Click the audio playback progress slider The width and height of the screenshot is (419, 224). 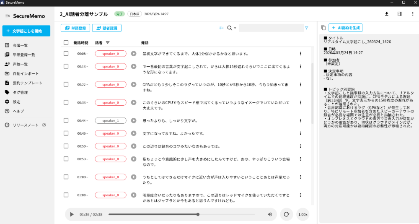pyautogui.click(x=182, y=214)
